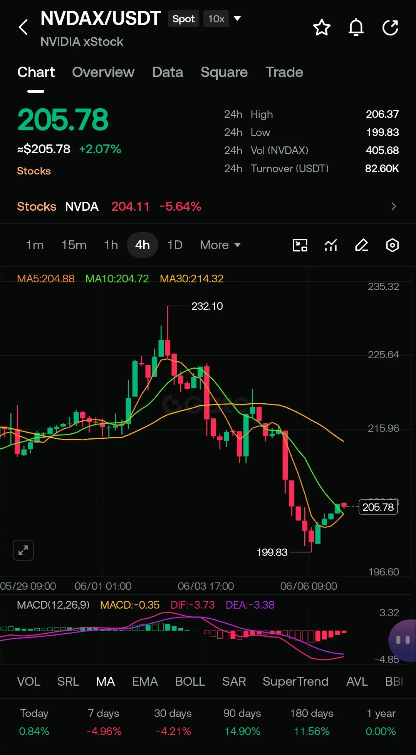Open chart indicators icon
The height and width of the screenshot is (755, 416).
[331, 245]
